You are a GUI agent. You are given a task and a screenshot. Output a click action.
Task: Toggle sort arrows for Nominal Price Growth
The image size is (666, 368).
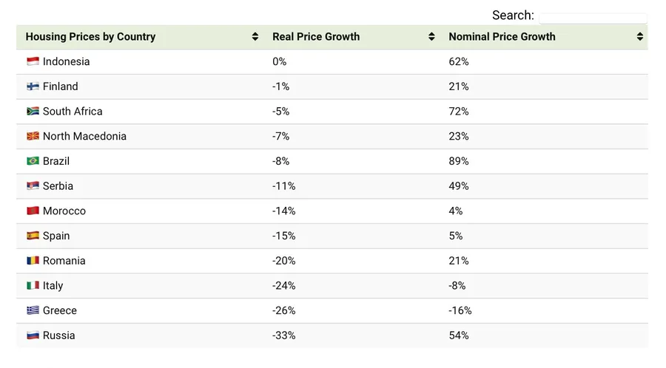pyautogui.click(x=640, y=37)
